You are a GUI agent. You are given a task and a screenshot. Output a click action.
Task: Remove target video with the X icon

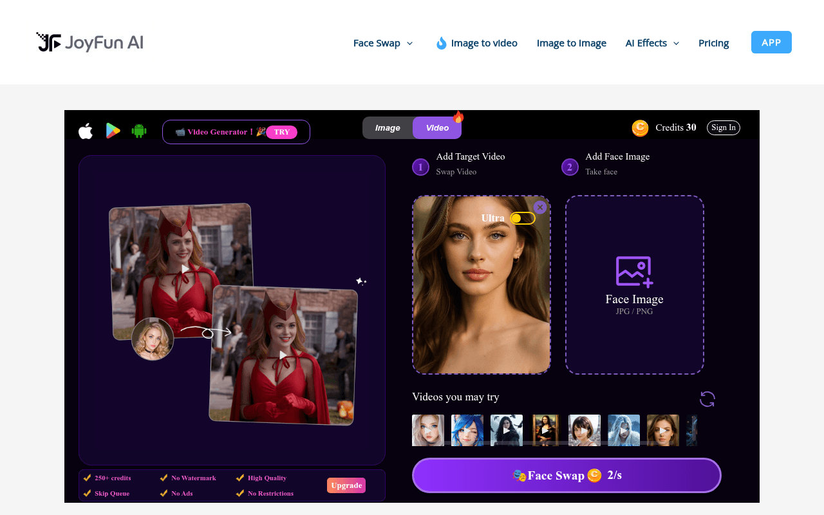[540, 207]
